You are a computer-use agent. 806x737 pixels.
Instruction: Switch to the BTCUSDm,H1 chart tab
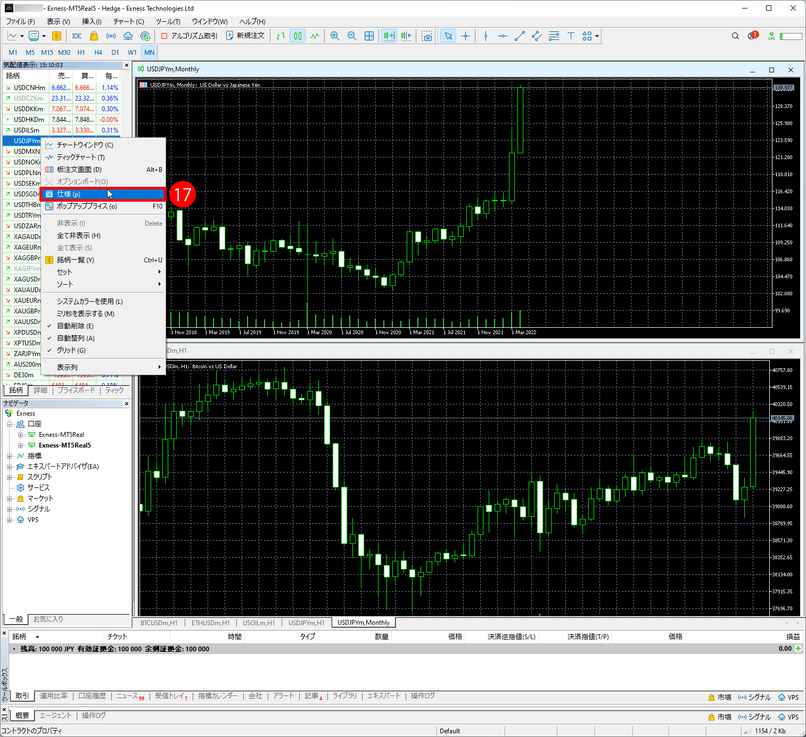[159, 623]
